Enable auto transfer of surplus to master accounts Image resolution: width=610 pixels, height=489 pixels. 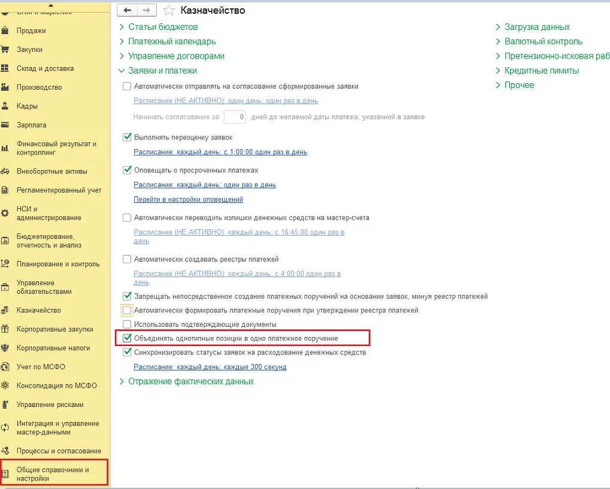tap(127, 217)
